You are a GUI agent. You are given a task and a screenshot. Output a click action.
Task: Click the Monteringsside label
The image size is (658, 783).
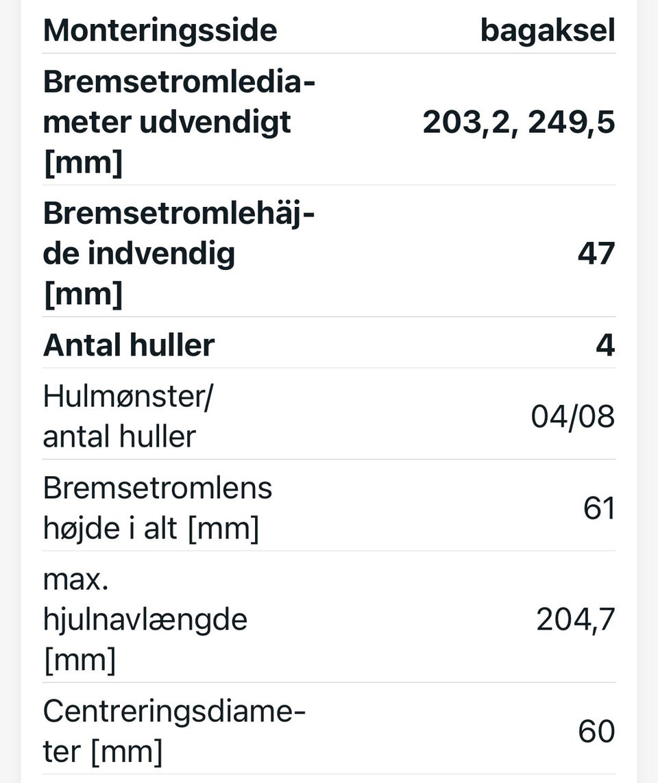pos(160,30)
